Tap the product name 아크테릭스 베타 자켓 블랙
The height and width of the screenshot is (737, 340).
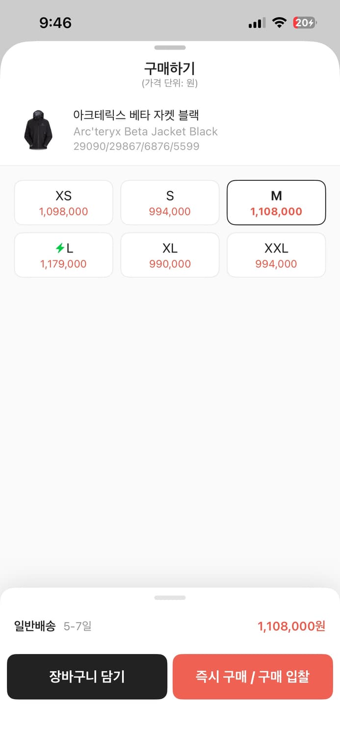136,115
